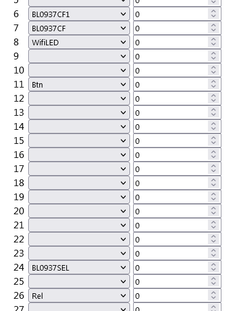Expand the empty role dropdown for pin 16
Screen dimensions: 238x311
[x=79, y=155]
